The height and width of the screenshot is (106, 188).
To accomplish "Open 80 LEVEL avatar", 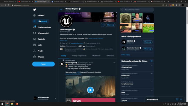I will [124, 42].
